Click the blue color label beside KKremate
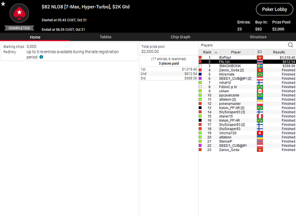Screen dimensions: 296x217 tap(200, 74)
